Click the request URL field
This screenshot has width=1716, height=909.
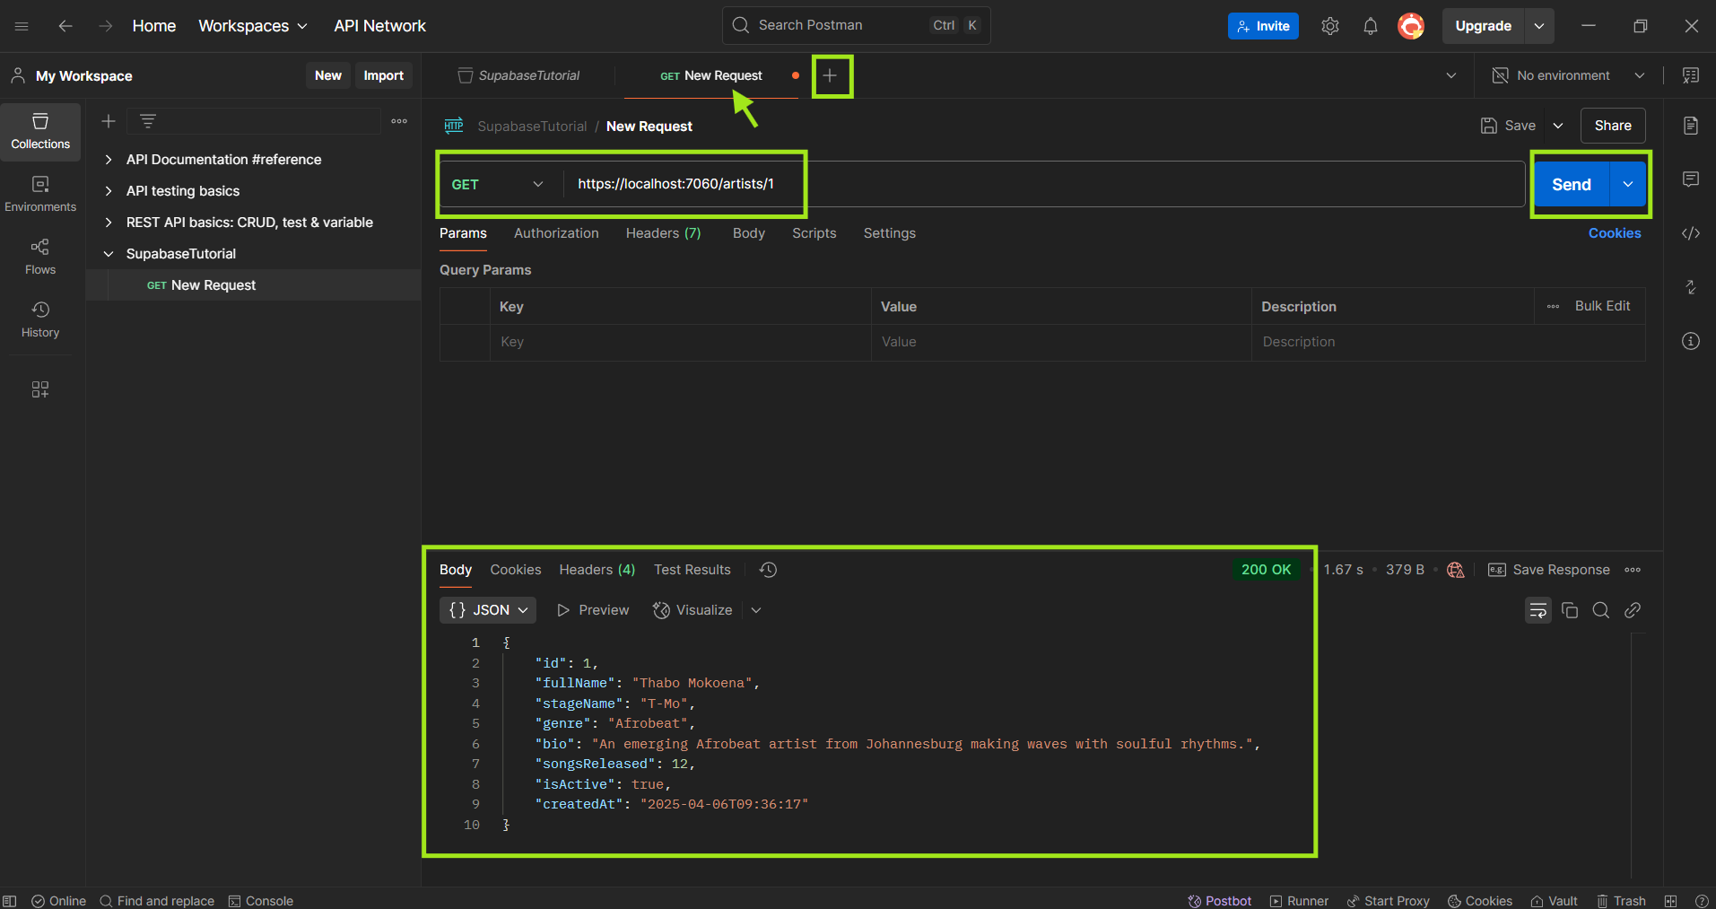(x=1044, y=184)
